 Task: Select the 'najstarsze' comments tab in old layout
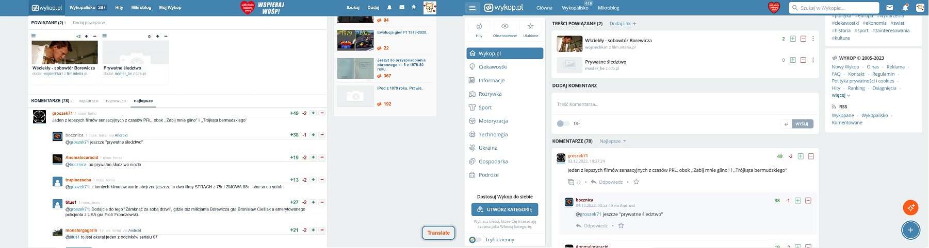(x=88, y=101)
